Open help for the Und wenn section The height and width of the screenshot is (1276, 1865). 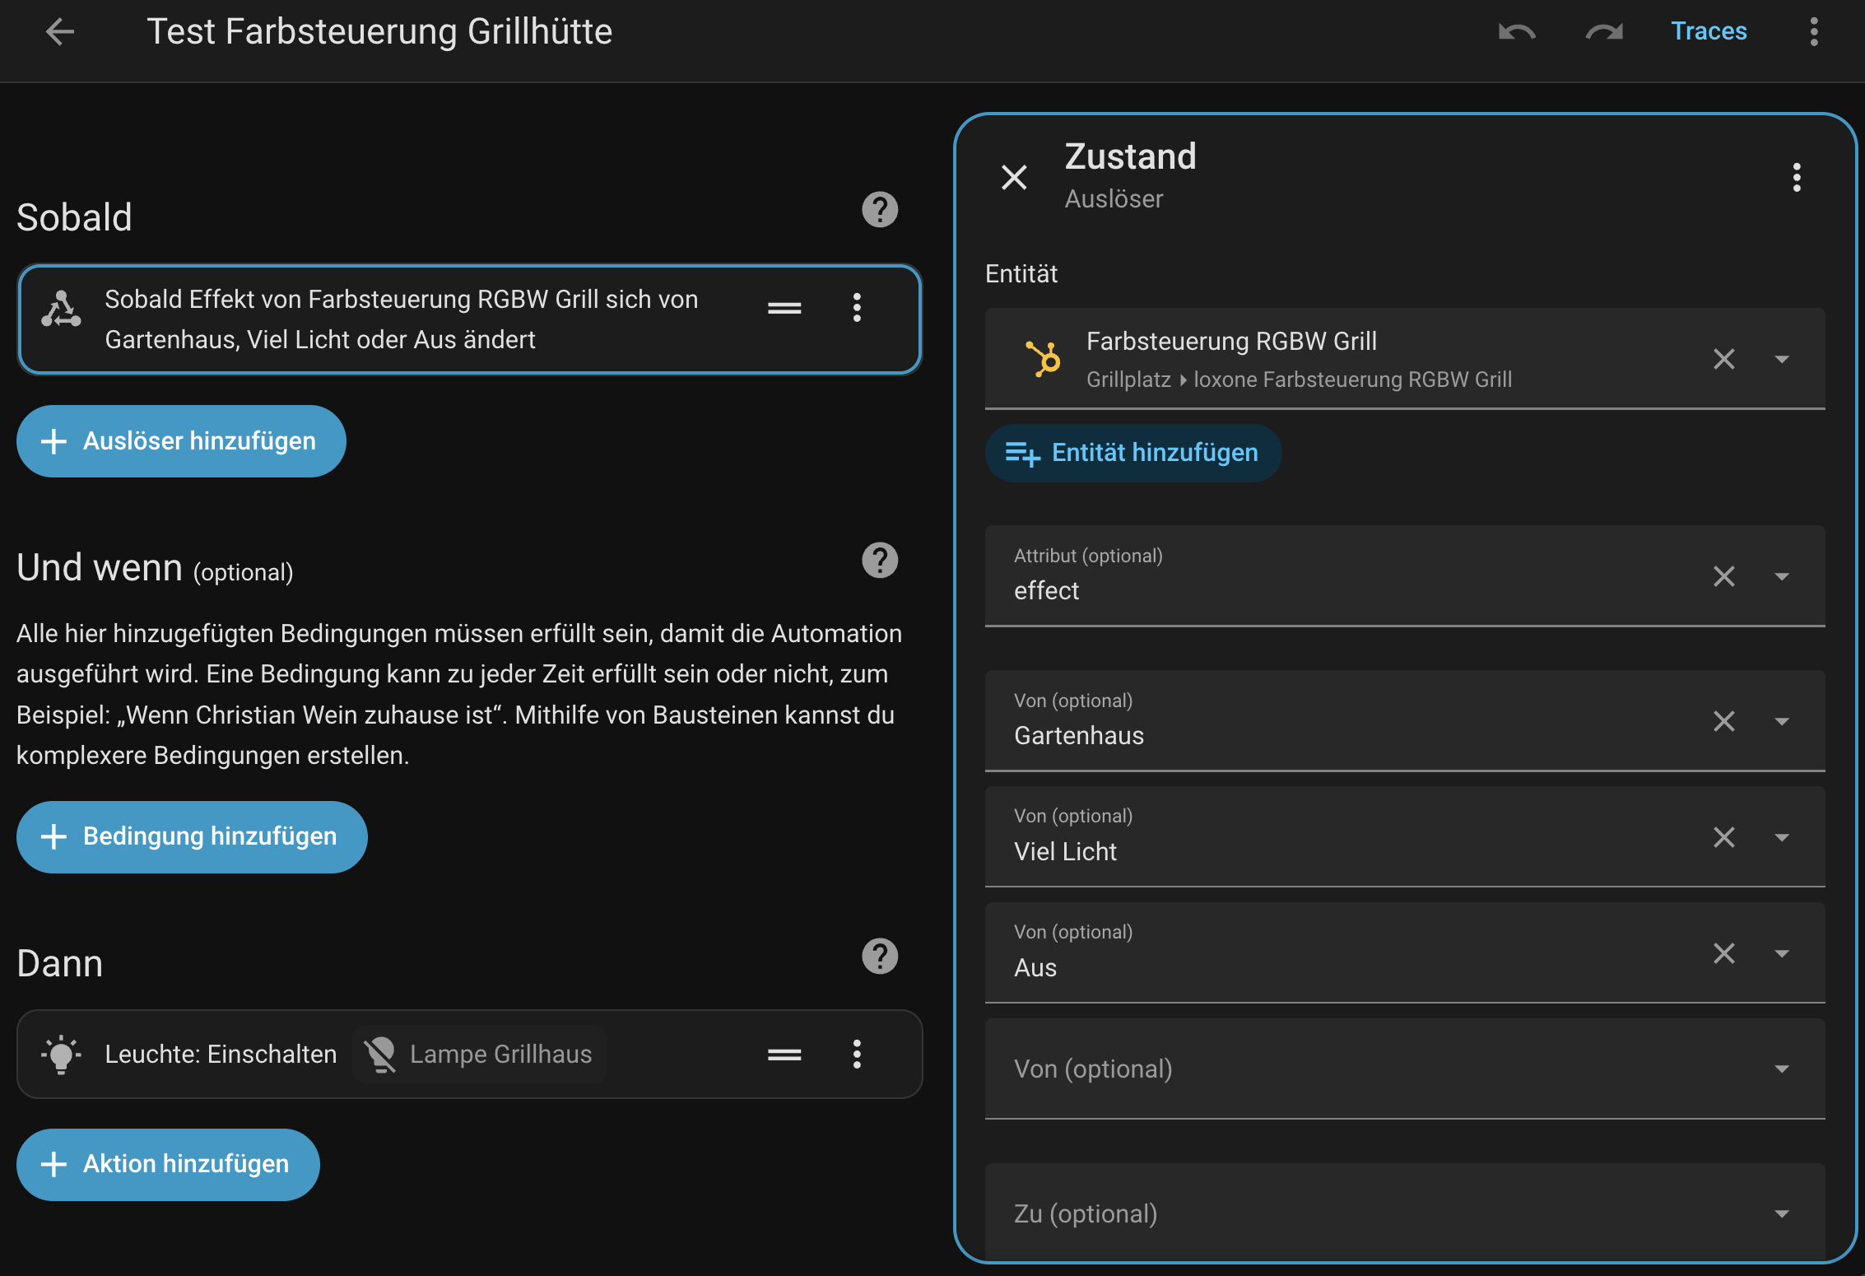[879, 561]
